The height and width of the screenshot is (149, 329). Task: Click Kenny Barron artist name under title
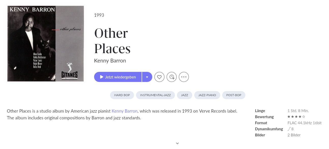(110, 61)
